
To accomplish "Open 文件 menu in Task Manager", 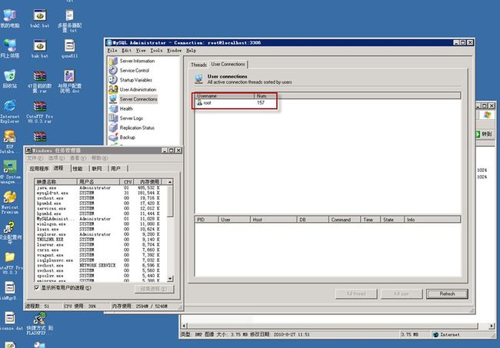I will tap(35, 158).
